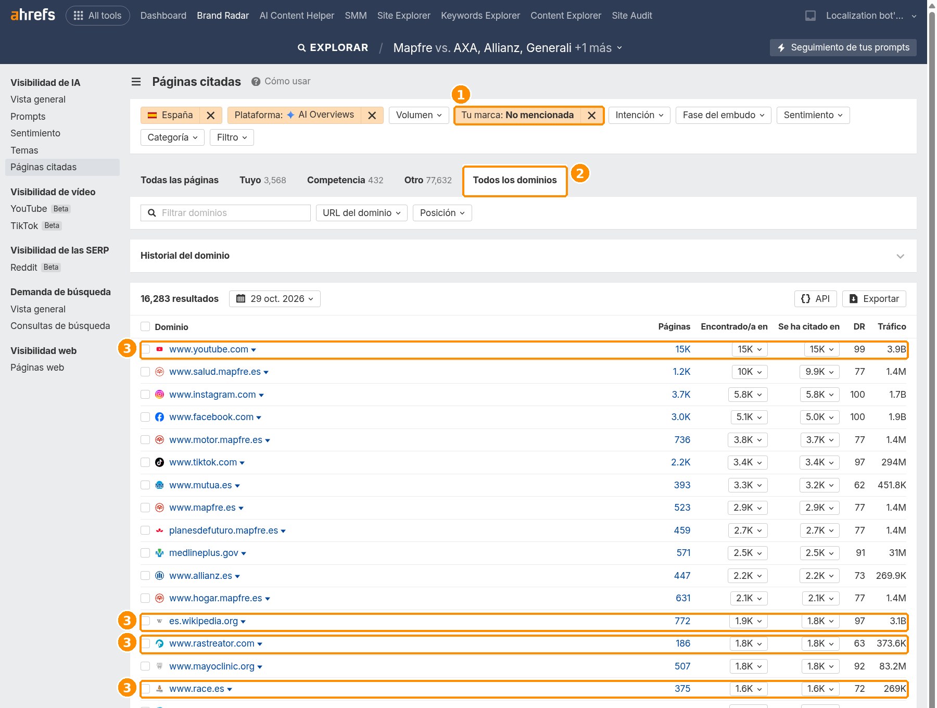The image size is (937, 708).
Task: Click the Instagram favicon icon
Action: point(160,395)
